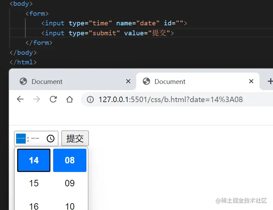View site information icon in address bar

90,99
